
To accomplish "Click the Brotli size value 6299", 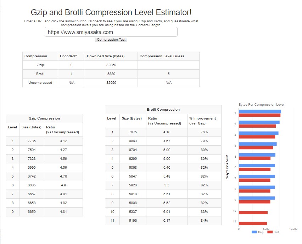I will click(x=133, y=159).
